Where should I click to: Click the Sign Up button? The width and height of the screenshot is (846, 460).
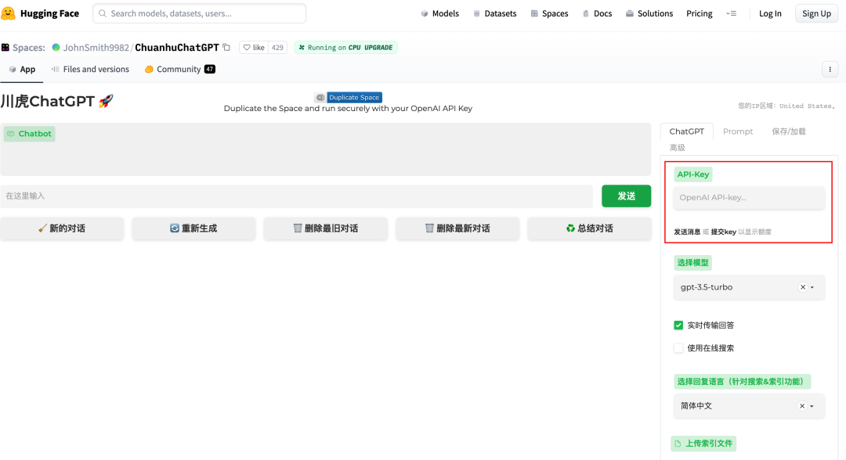coord(816,13)
